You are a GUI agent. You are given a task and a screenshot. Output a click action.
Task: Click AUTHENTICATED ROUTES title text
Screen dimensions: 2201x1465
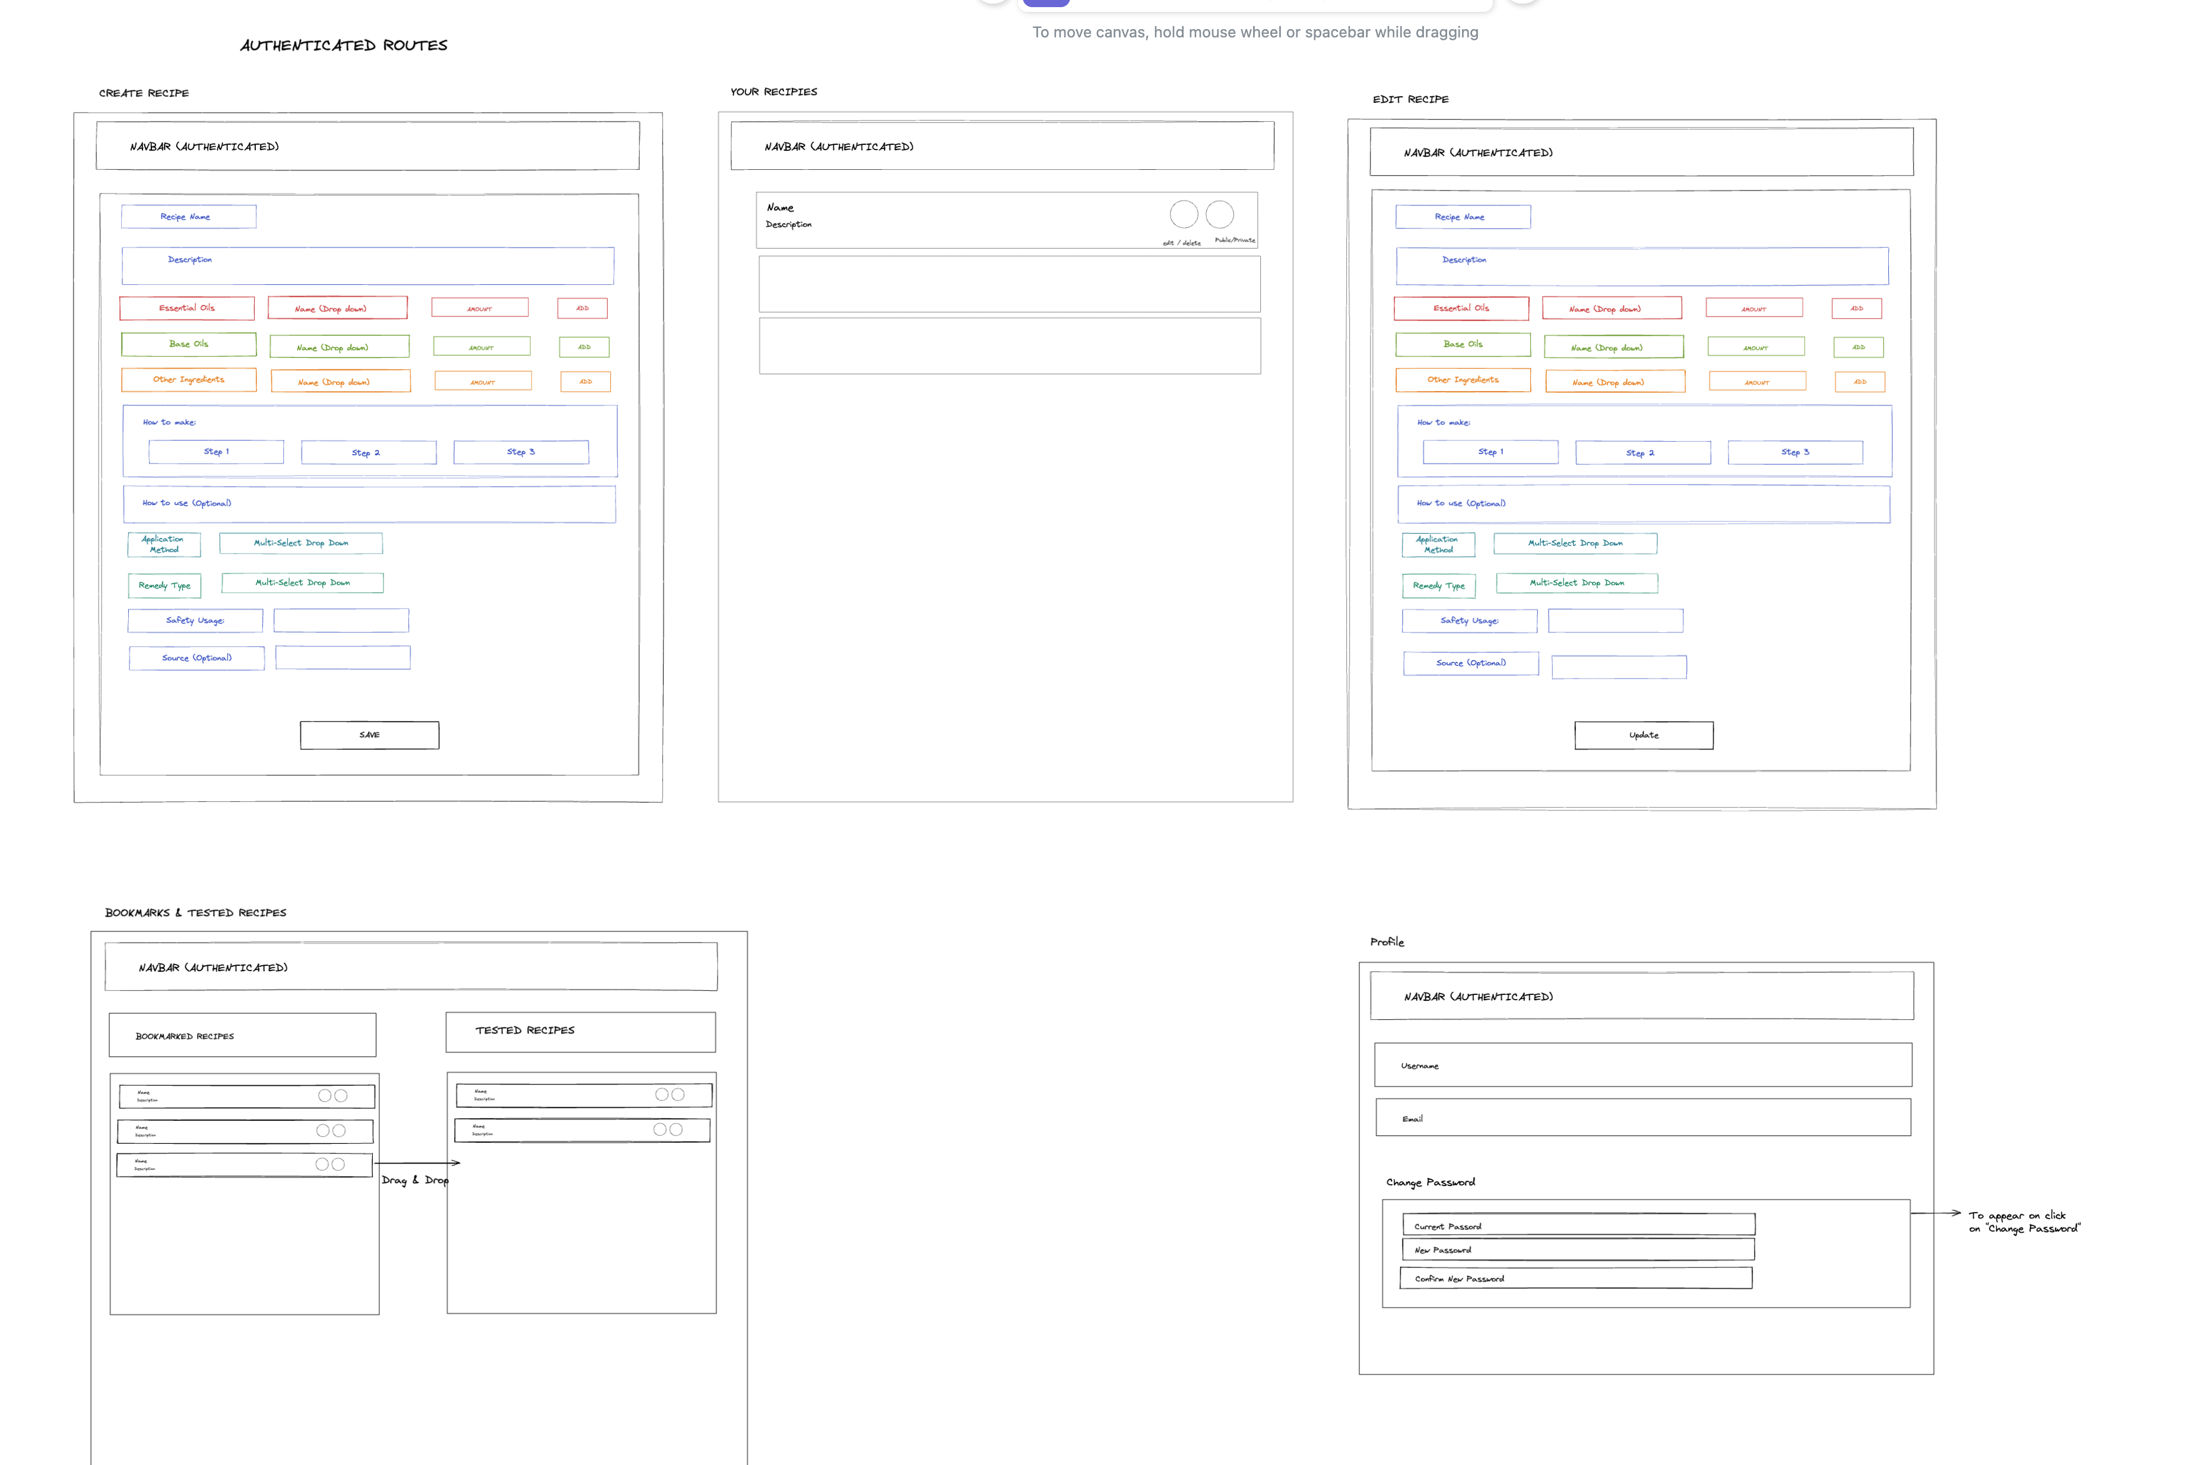[344, 45]
